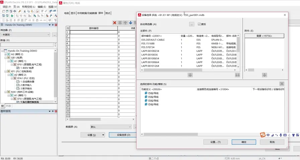Click the pin icon on page navigator header
Viewport: 300px width, 160px height.
coord(53,25)
